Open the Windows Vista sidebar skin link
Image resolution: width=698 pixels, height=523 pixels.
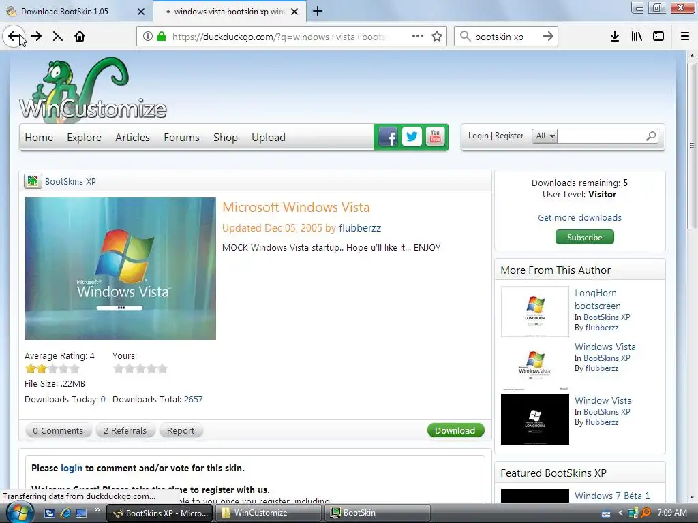(605, 347)
